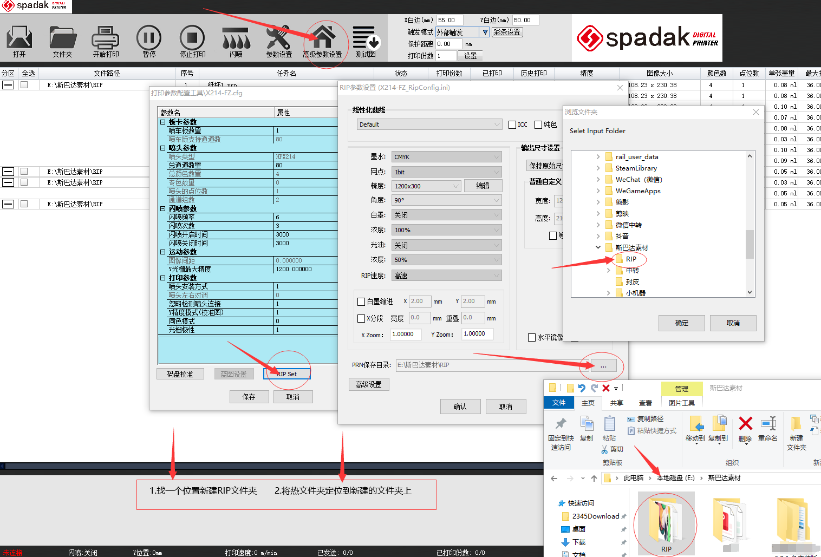Open the 线性化曲线 Default dropdown

430,124
